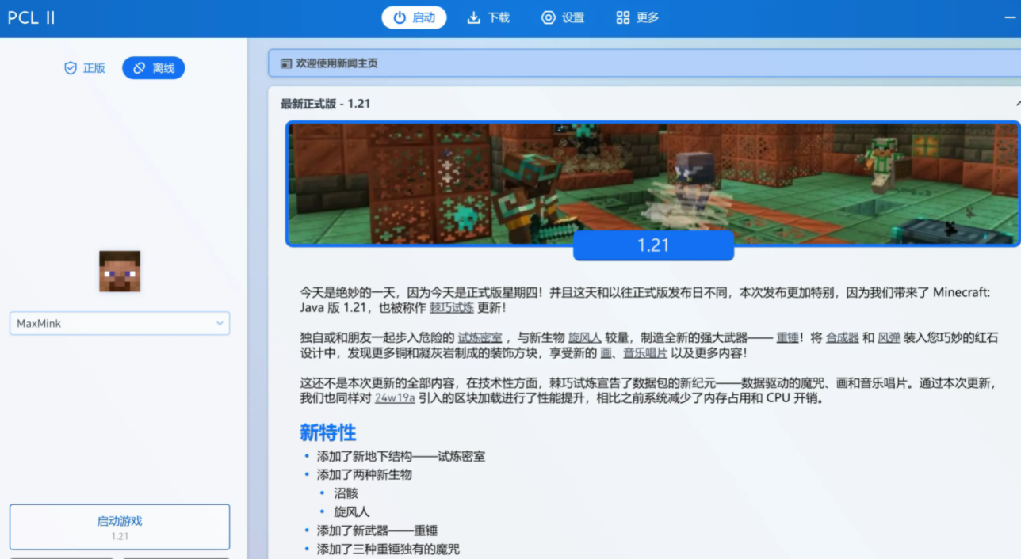Open the 合成器 link

[842, 337]
